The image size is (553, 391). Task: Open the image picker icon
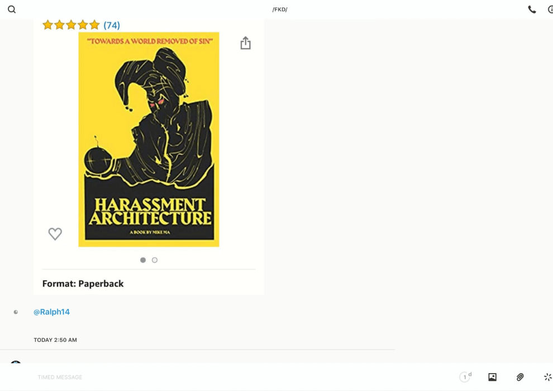pos(492,377)
